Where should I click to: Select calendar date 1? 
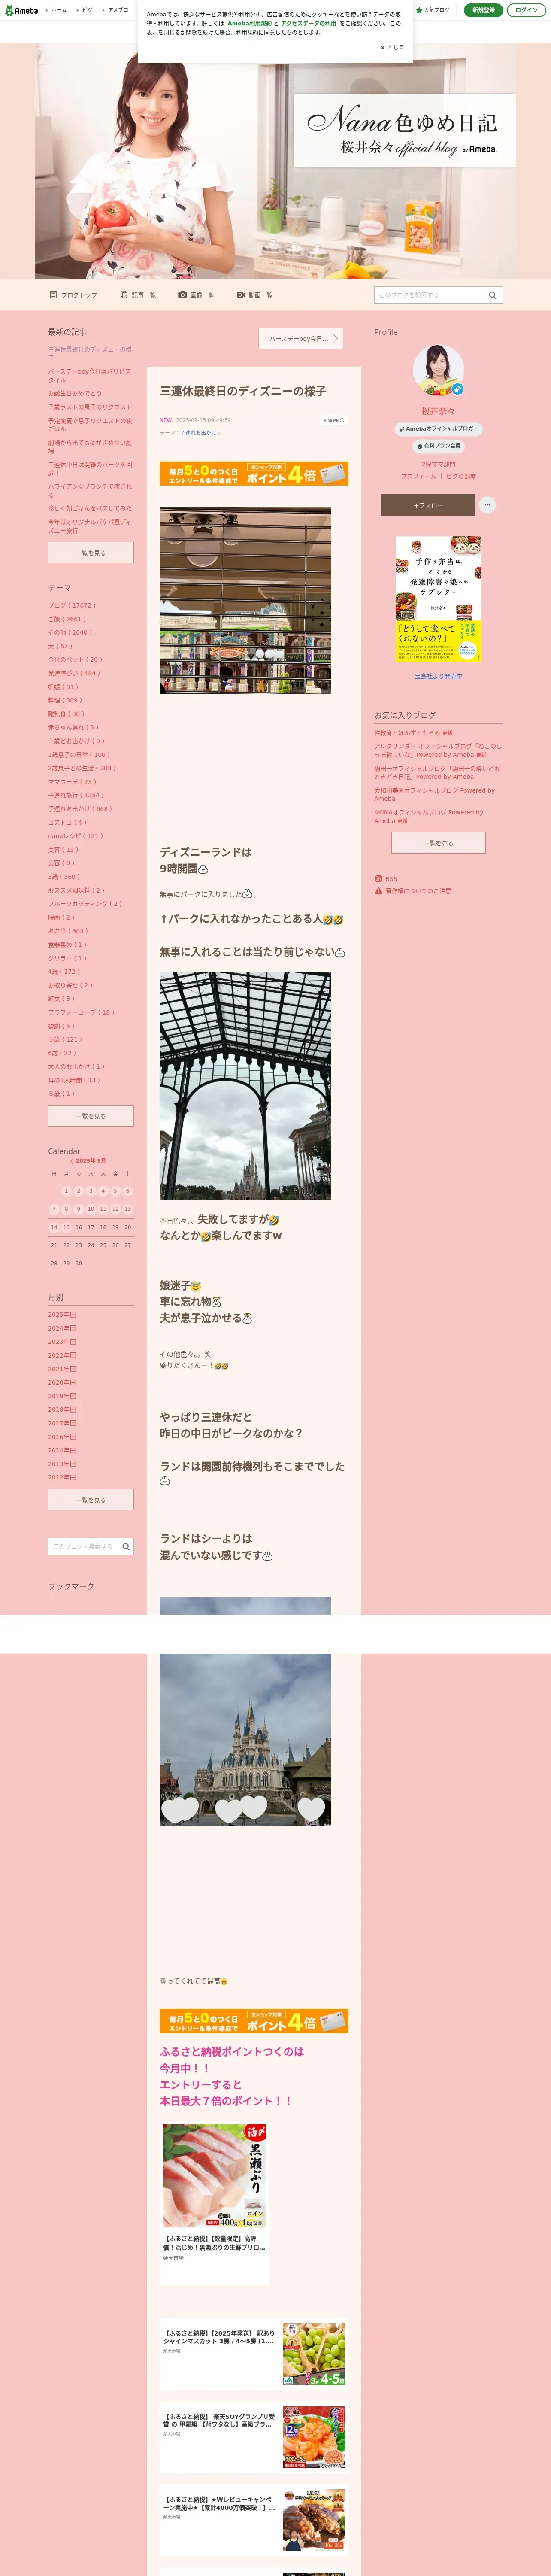[66, 1191]
